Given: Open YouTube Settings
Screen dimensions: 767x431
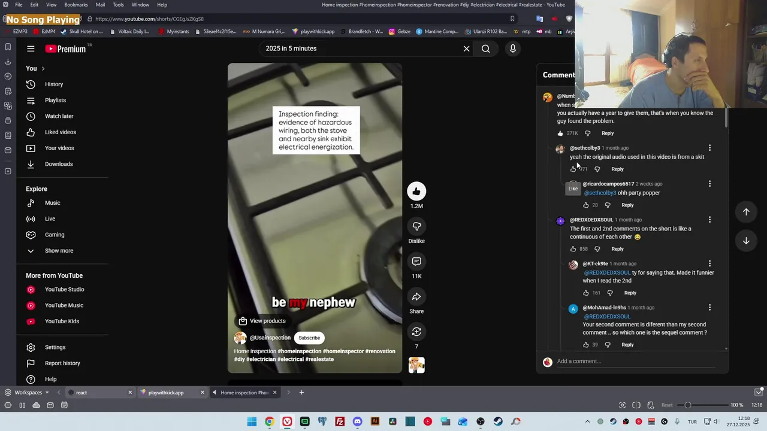Looking at the screenshot, I should pos(55,347).
